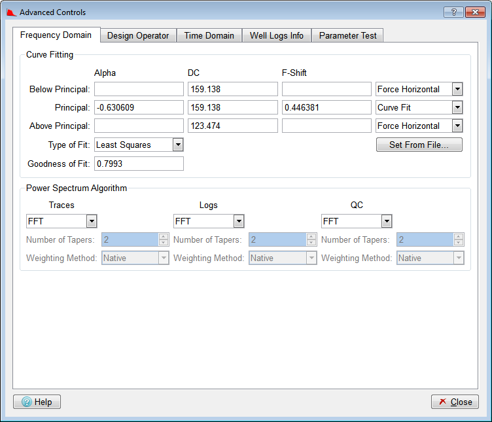Click the Alpha column header
The image size is (492, 422).
point(105,73)
